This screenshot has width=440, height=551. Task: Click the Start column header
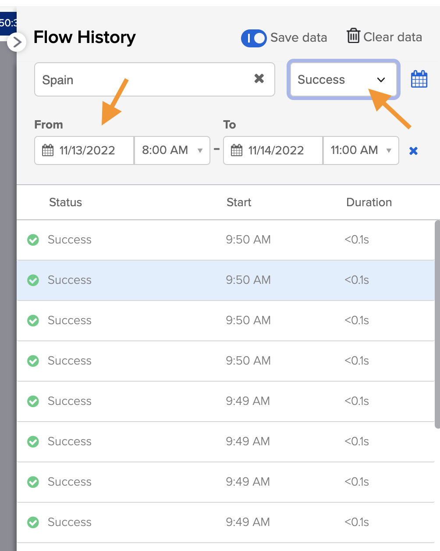click(x=239, y=202)
